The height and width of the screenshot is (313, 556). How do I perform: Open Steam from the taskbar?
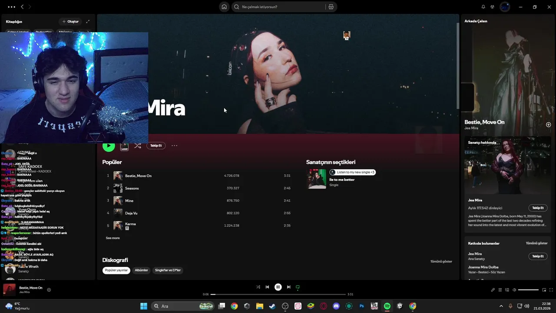tap(272, 306)
